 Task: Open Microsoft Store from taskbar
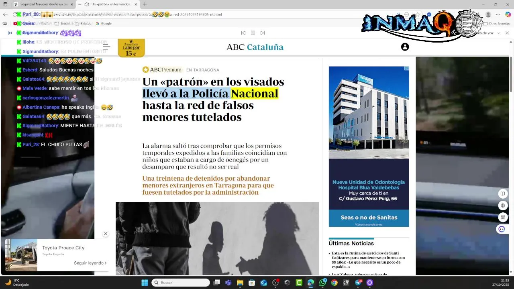click(252, 283)
